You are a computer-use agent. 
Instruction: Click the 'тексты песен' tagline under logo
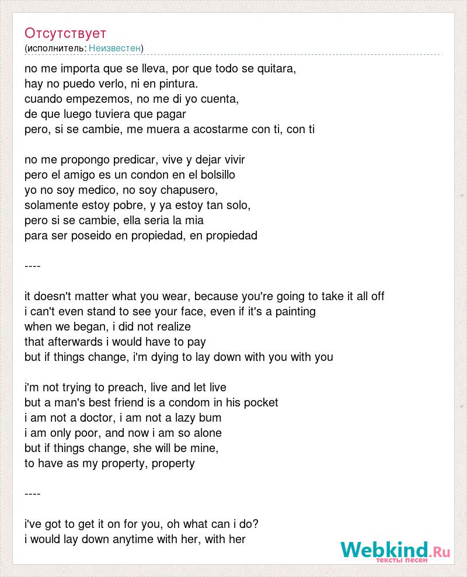click(402, 560)
